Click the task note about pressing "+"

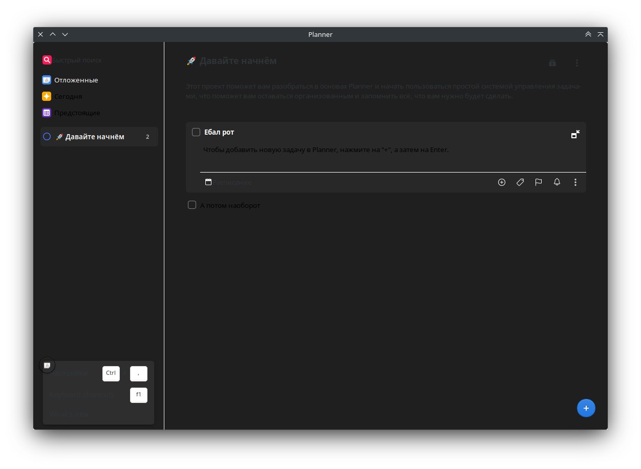coord(326,150)
